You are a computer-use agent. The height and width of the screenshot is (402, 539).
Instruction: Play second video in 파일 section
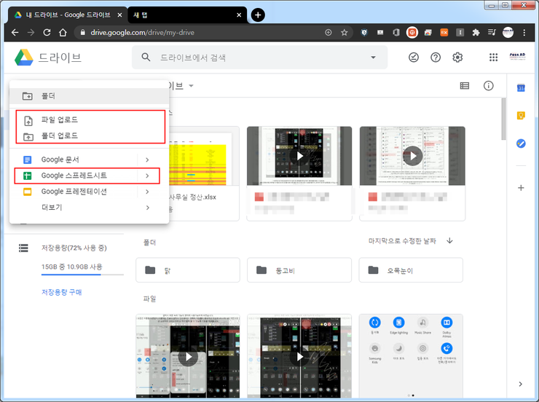299,356
